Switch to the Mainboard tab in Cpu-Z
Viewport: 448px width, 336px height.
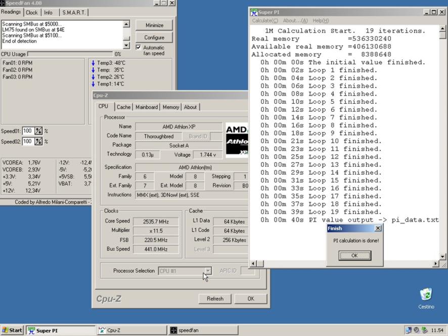pyautogui.click(x=147, y=107)
